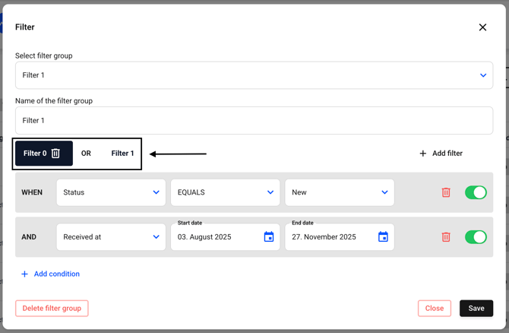The height and width of the screenshot is (333, 509).
Task: Disable the Status condition toggle
Action: coord(476,192)
